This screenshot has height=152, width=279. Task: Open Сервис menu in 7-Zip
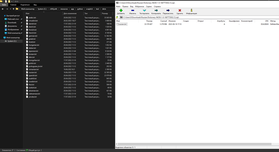pyautogui.click(x=149, y=7)
